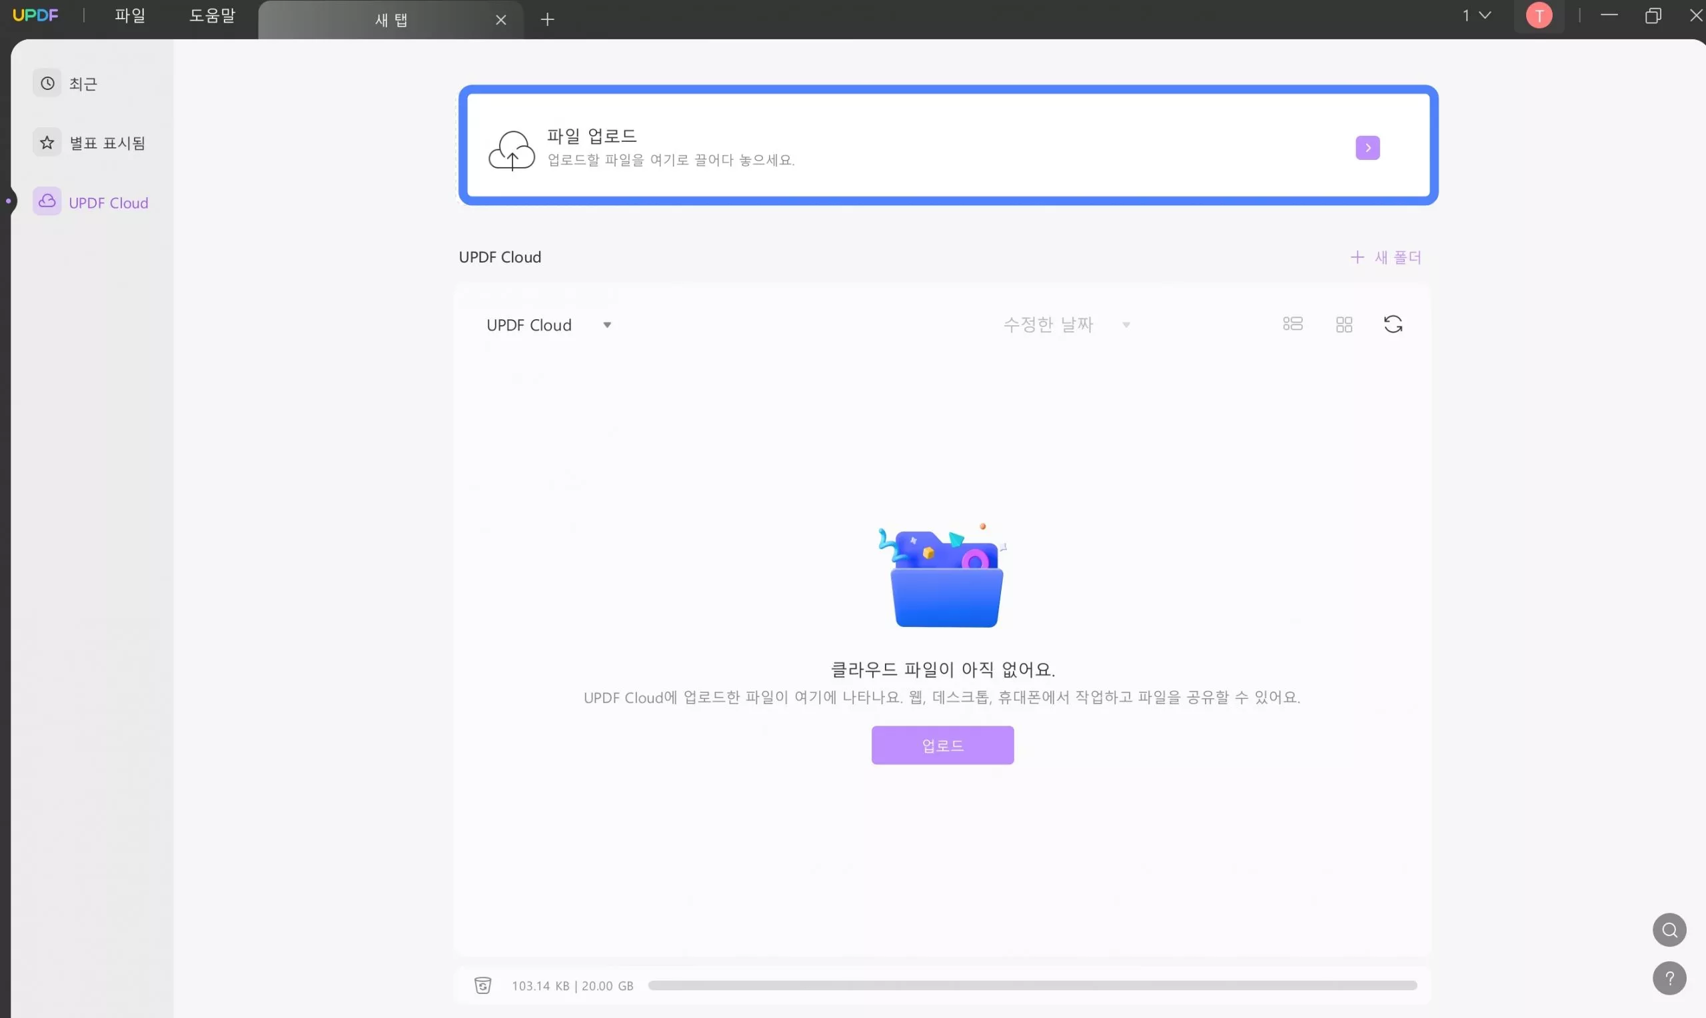Click the empty folder illustration

point(944,575)
